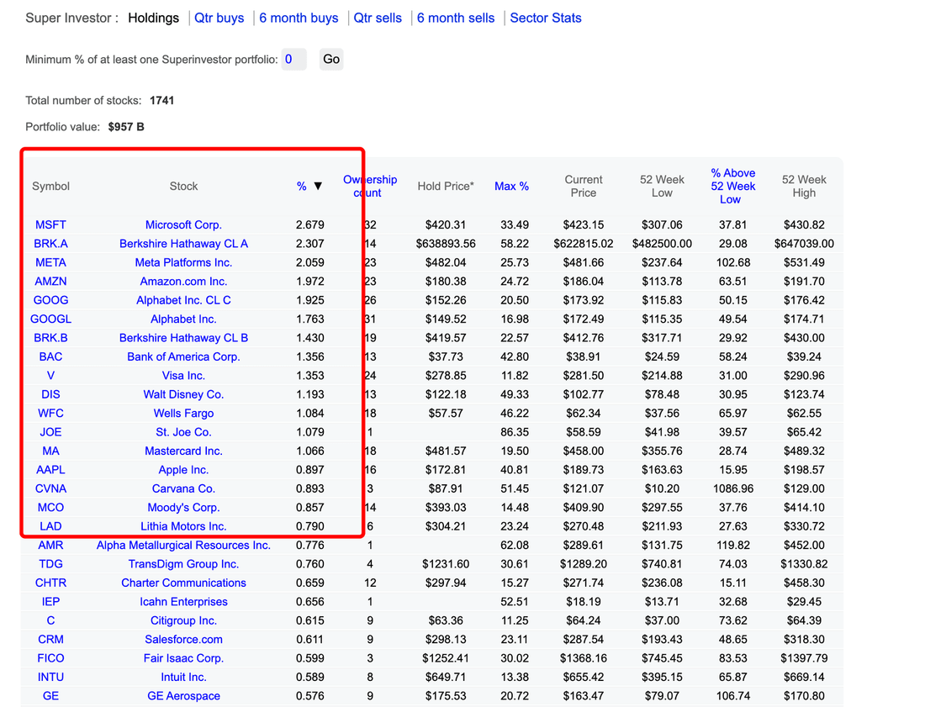Open Alphabet Inc. CL C link
This screenshot has height=707, width=925.
(x=183, y=300)
